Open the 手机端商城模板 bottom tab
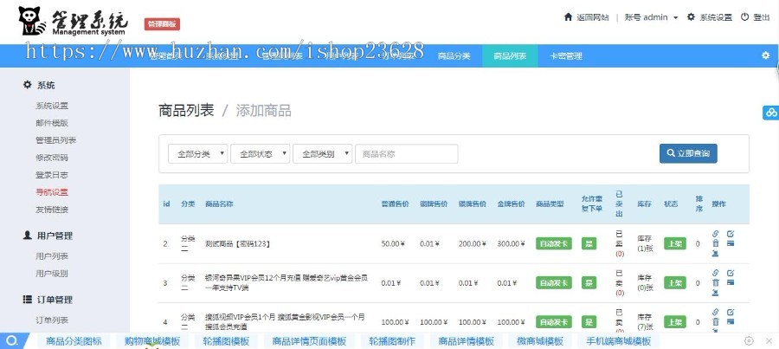 (x=619, y=341)
